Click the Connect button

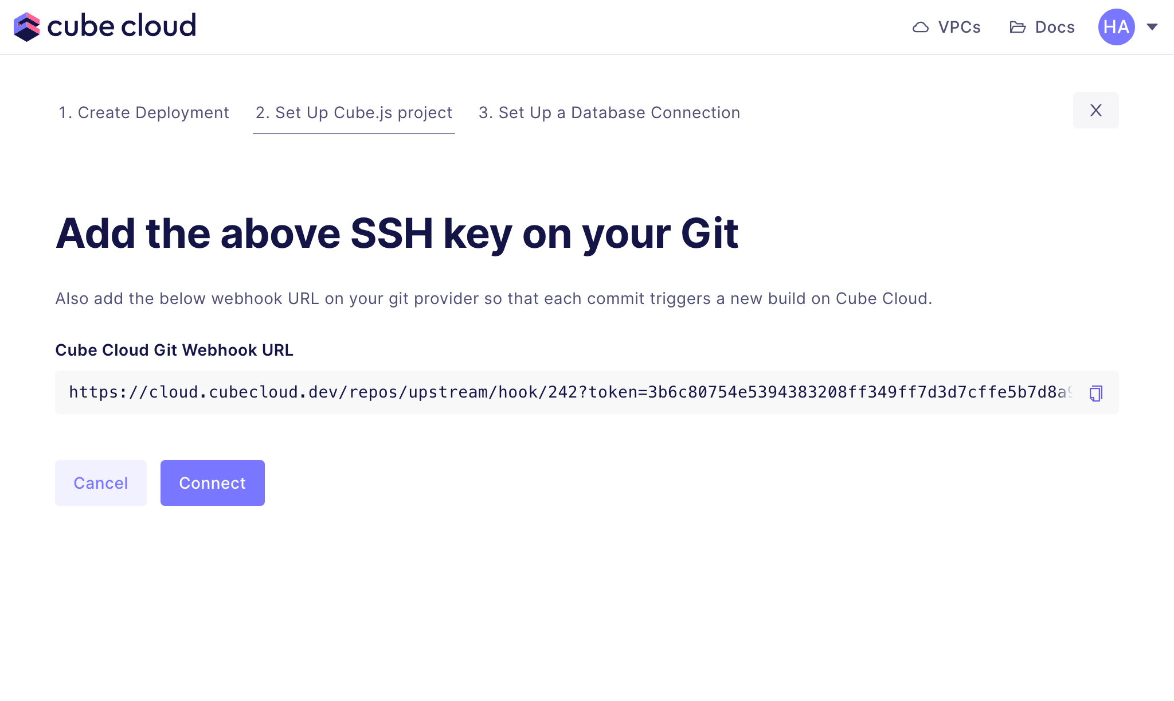point(212,482)
